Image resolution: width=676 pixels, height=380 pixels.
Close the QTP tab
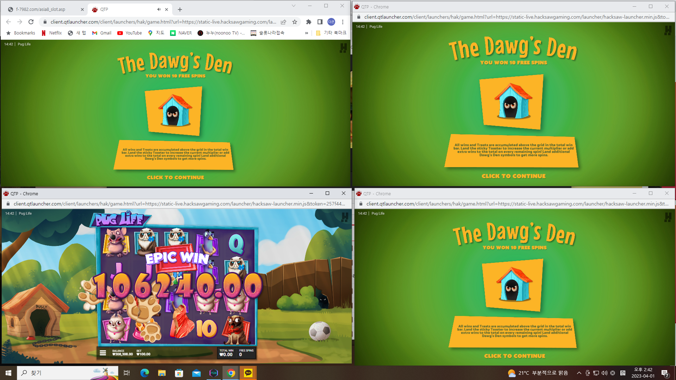167,9
